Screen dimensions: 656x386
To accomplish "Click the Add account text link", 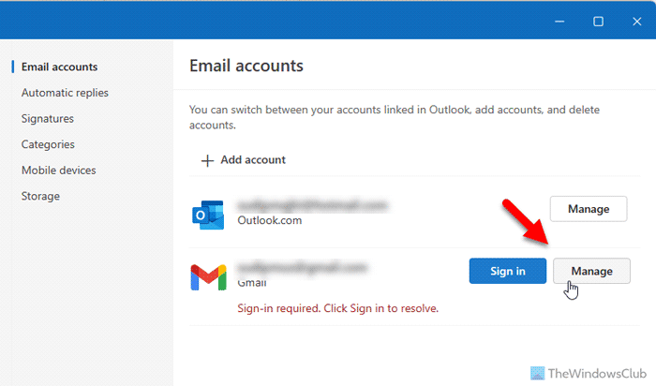I will coord(253,160).
